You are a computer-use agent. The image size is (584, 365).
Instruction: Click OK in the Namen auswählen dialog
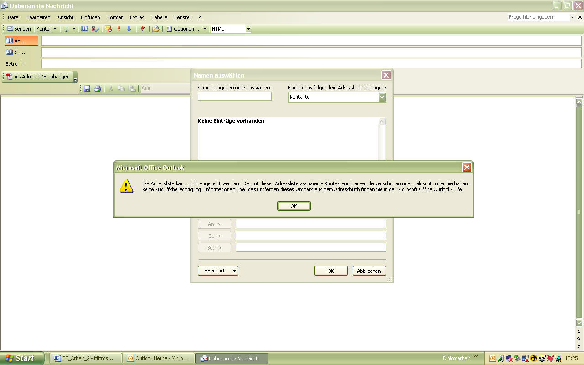(x=331, y=271)
